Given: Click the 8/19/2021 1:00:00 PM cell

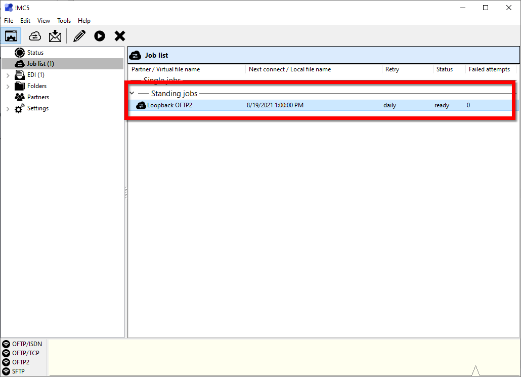Looking at the screenshot, I should [275, 105].
